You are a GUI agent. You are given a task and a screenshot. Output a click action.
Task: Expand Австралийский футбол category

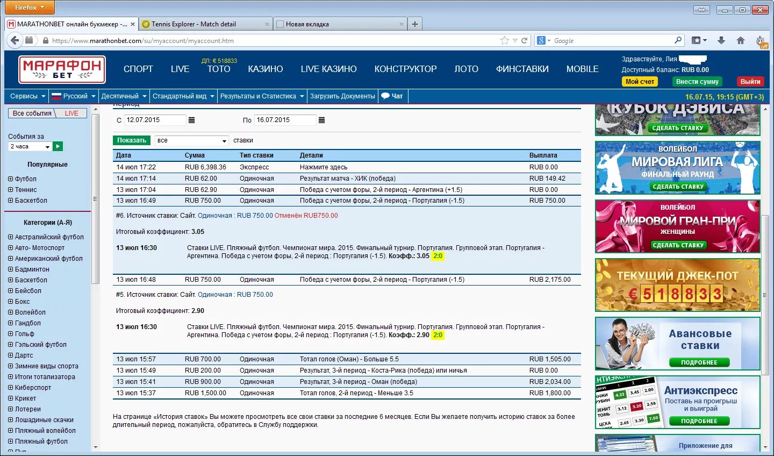[x=10, y=237]
